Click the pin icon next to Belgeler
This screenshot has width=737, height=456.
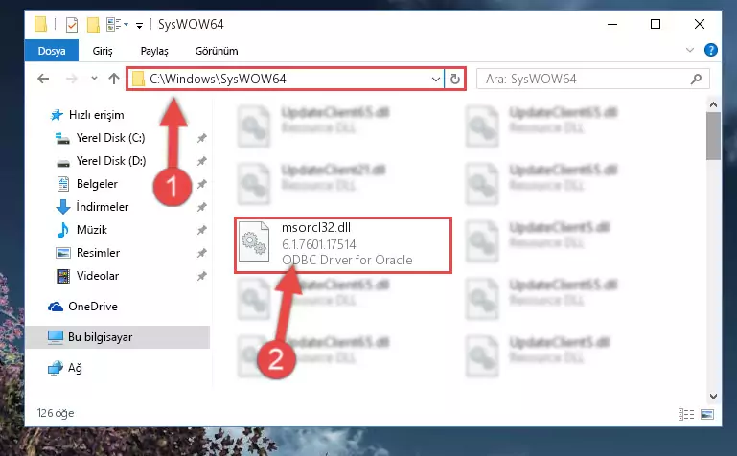[x=201, y=184]
